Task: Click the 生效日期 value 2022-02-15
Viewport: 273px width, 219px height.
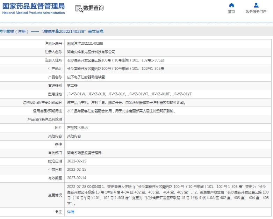Action: pyautogui.click(x=77, y=169)
